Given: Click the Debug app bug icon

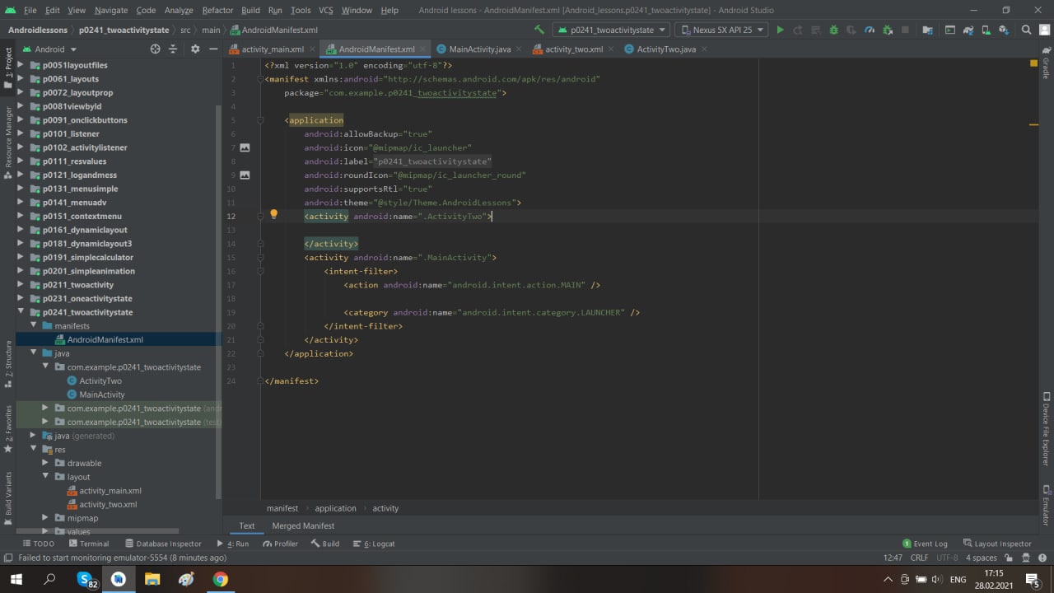Looking at the screenshot, I should click(833, 30).
